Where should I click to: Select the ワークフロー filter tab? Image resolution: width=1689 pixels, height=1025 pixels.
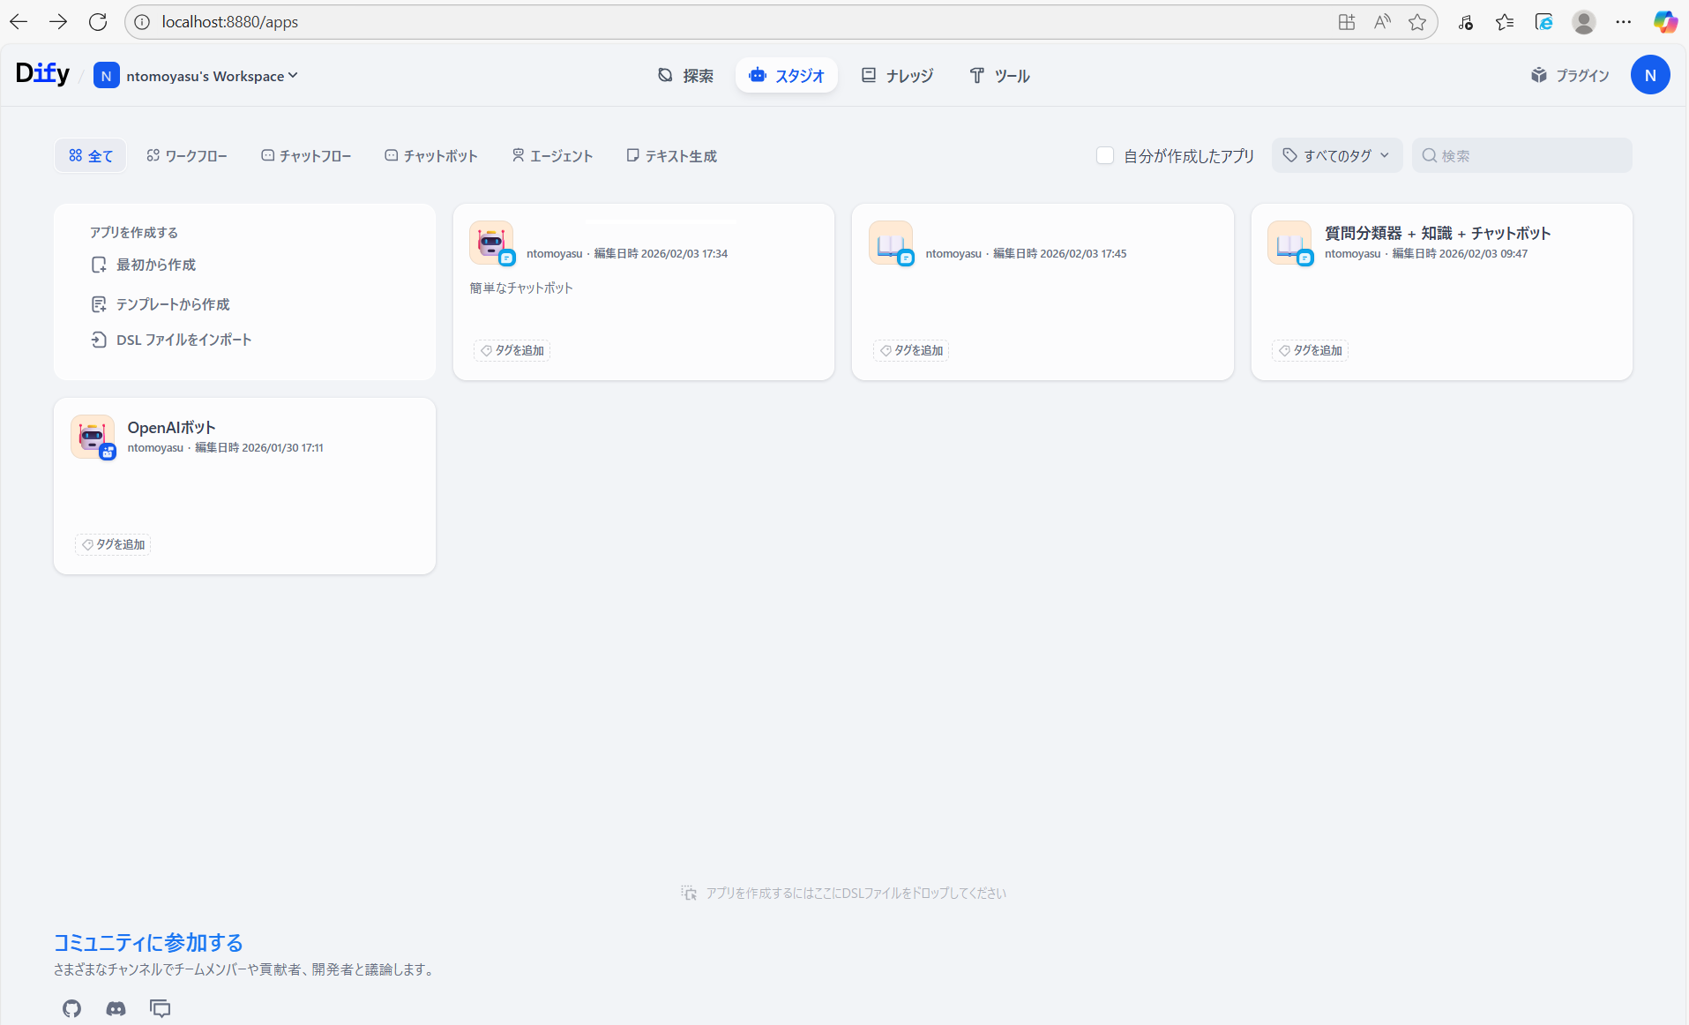[x=186, y=156]
